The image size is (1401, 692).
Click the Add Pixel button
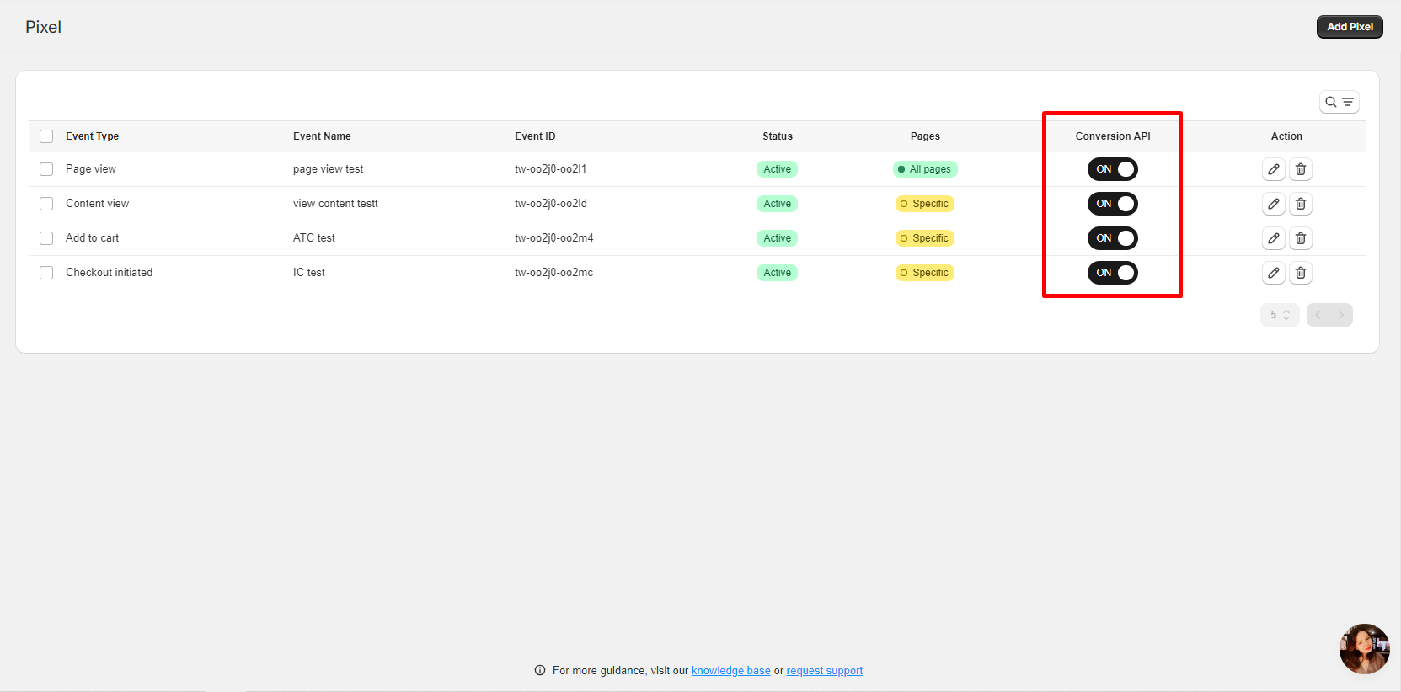pos(1349,27)
